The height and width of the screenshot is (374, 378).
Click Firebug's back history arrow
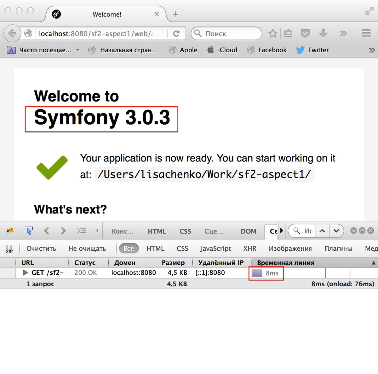(x=47, y=231)
